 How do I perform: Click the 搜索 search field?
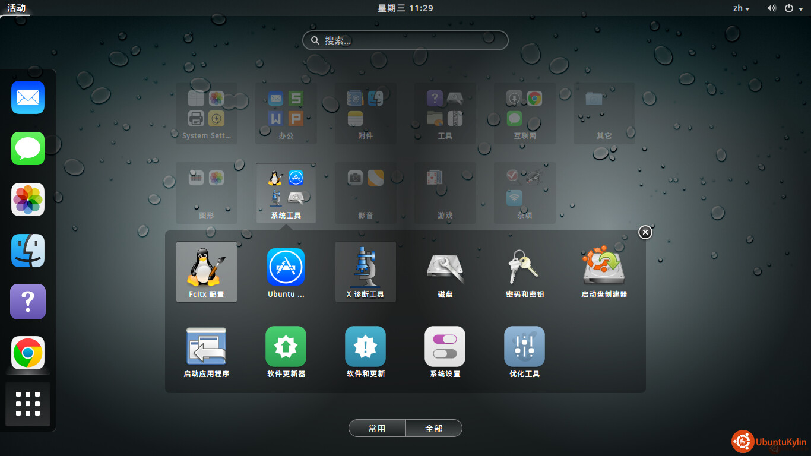coord(405,40)
